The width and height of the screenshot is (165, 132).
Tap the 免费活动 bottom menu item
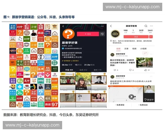tap(143, 105)
